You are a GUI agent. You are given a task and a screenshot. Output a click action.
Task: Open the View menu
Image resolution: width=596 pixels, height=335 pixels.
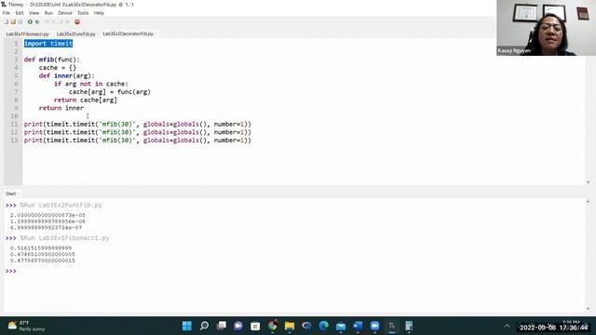click(x=34, y=13)
